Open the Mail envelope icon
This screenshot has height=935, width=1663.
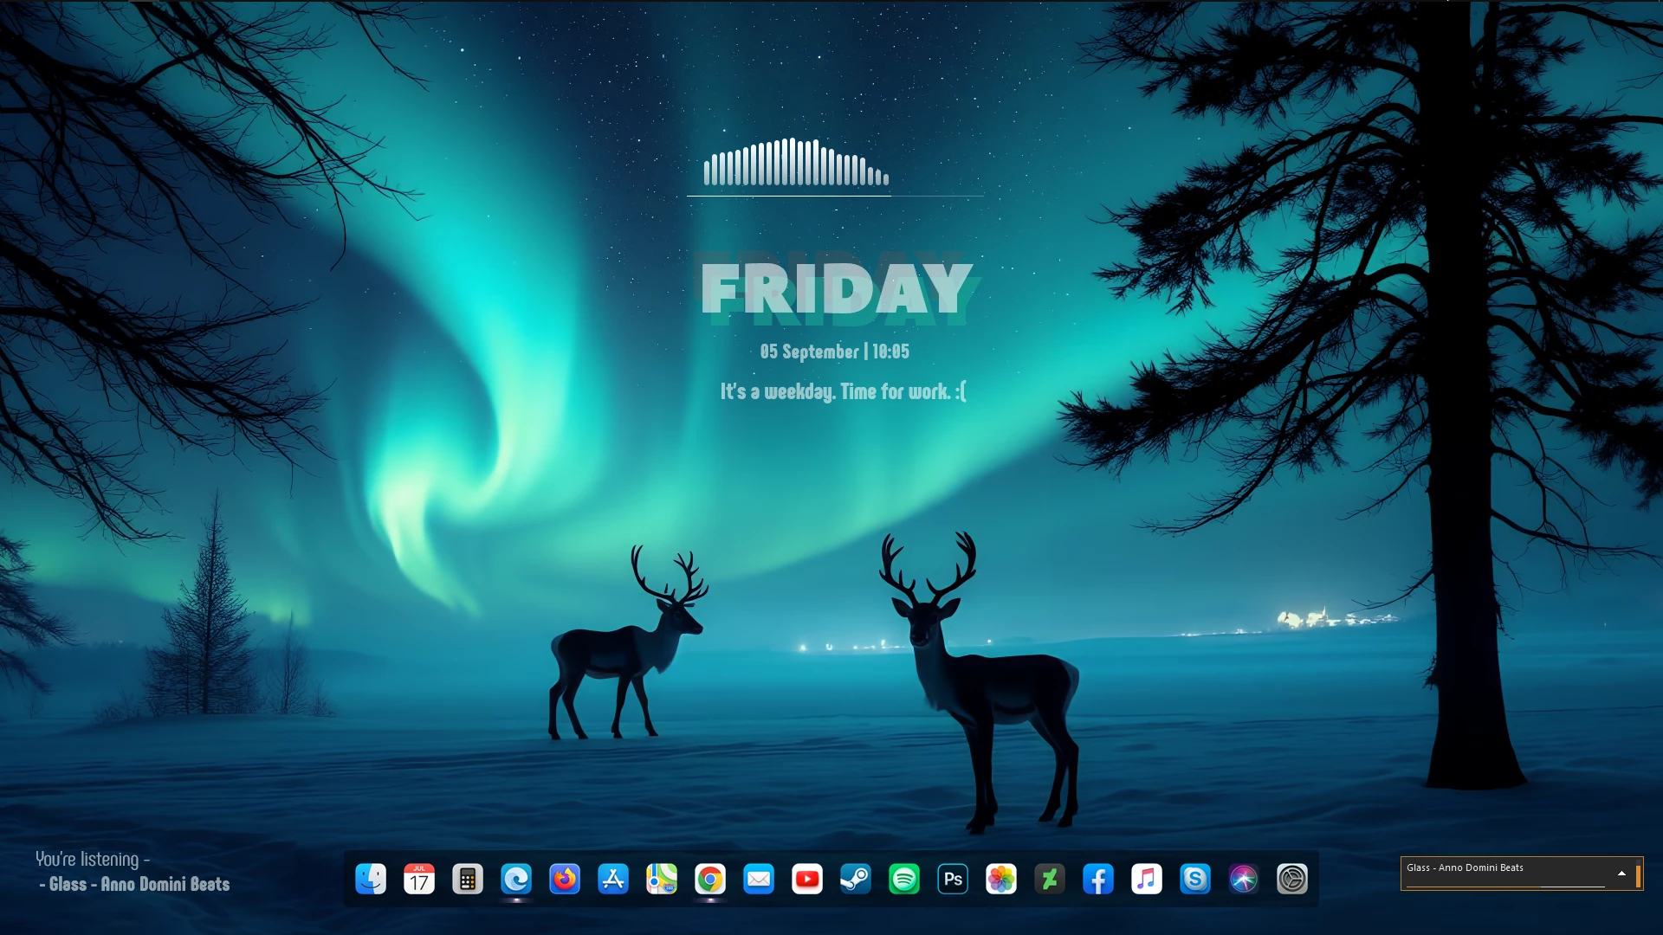pos(759,879)
